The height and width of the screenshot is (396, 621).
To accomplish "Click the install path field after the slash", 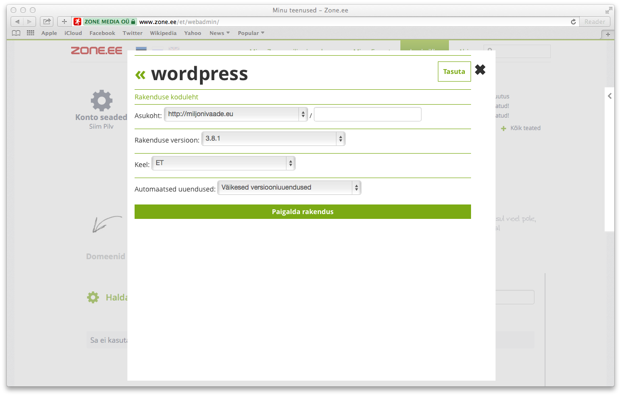I will (368, 114).
